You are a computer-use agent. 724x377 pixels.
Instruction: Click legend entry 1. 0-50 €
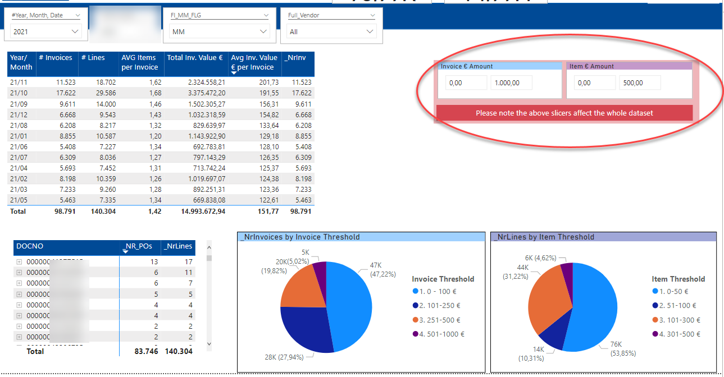pos(670,291)
